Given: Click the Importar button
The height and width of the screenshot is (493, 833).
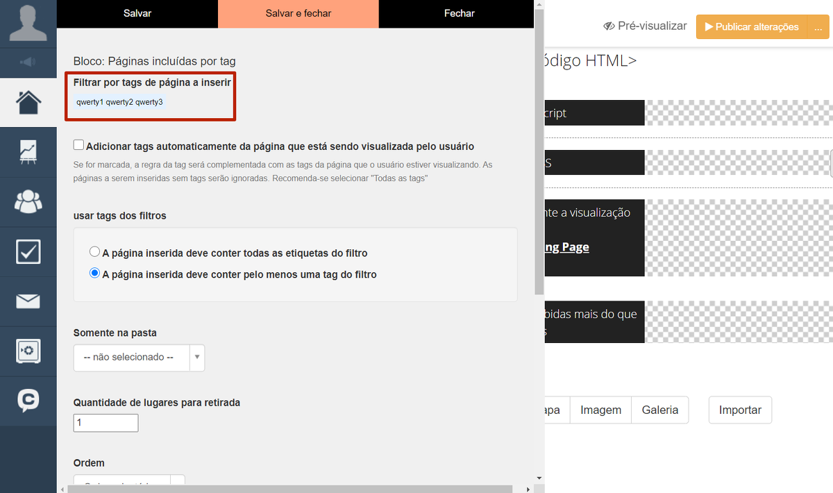Looking at the screenshot, I should [x=740, y=410].
